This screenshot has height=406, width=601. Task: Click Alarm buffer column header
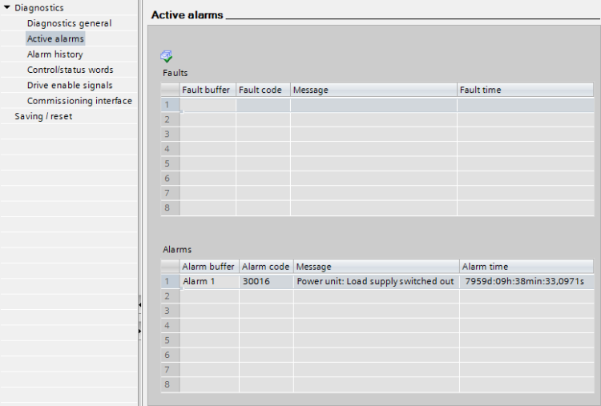pos(209,267)
